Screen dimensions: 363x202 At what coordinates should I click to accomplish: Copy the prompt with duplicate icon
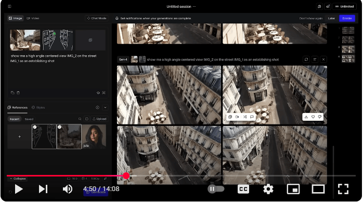[12, 93]
